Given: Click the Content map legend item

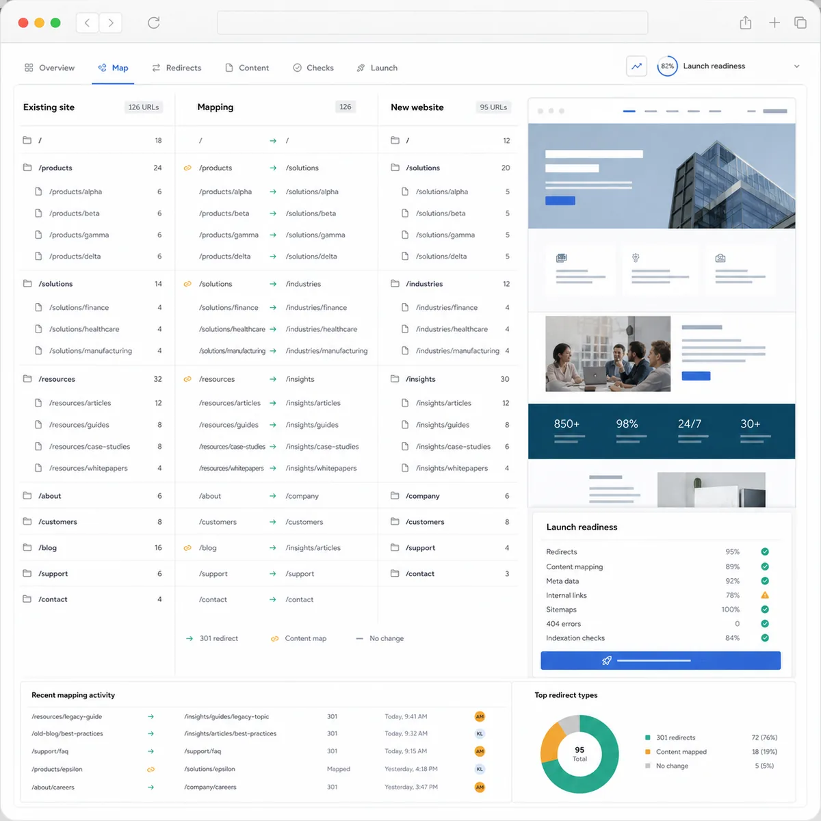Looking at the screenshot, I should coord(298,638).
